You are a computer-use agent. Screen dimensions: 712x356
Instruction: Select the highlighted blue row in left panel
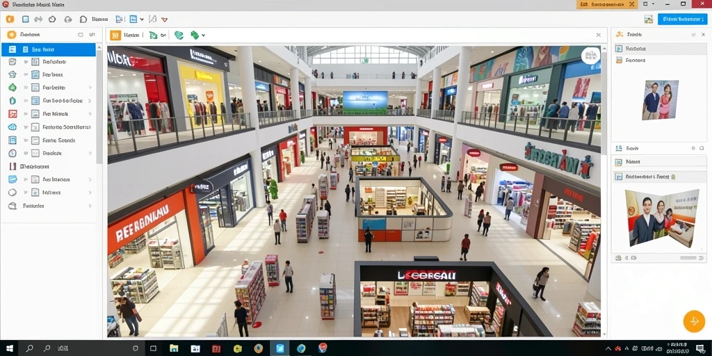49,49
